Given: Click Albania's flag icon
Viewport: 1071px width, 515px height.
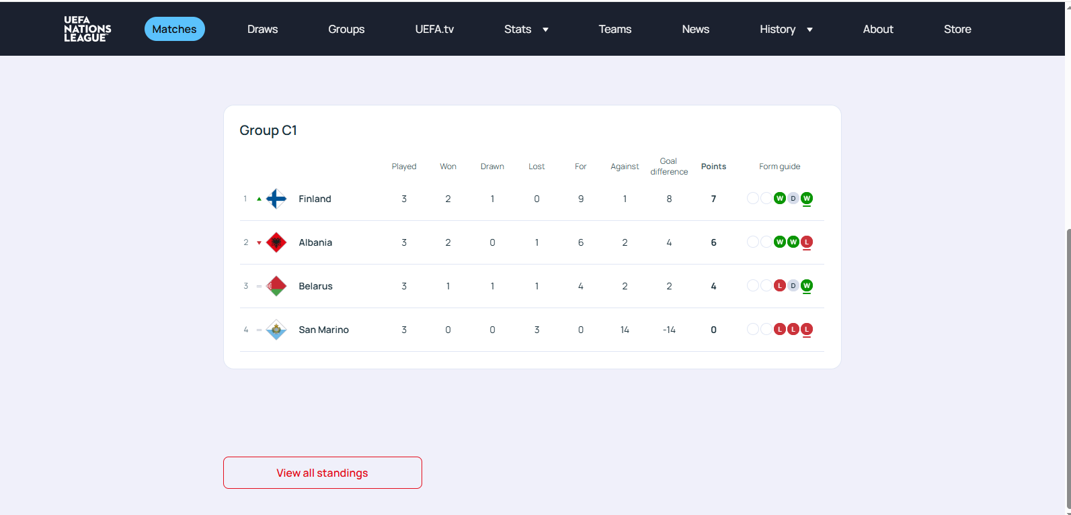Looking at the screenshot, I should pos(276,242).
